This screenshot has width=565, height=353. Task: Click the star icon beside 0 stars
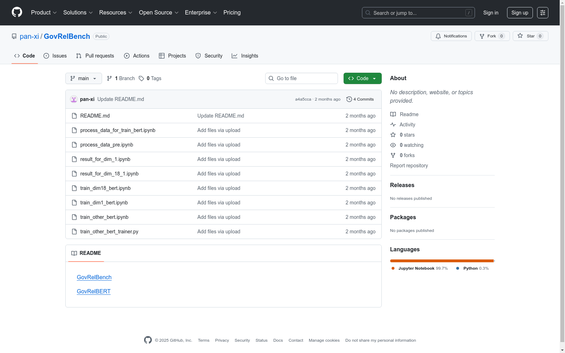click(393, 135)
